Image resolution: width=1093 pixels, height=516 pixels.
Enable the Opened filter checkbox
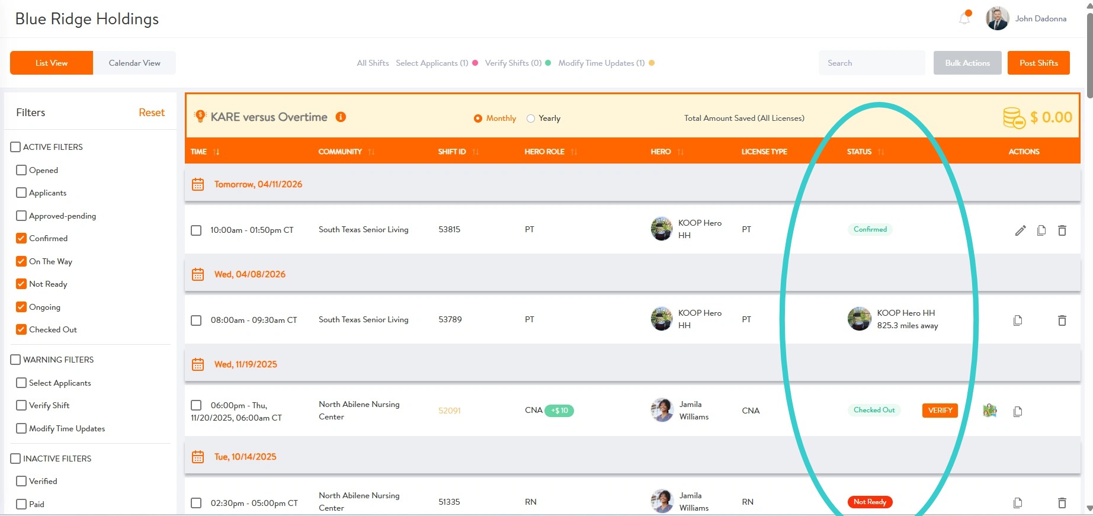[x=21, y=170]
